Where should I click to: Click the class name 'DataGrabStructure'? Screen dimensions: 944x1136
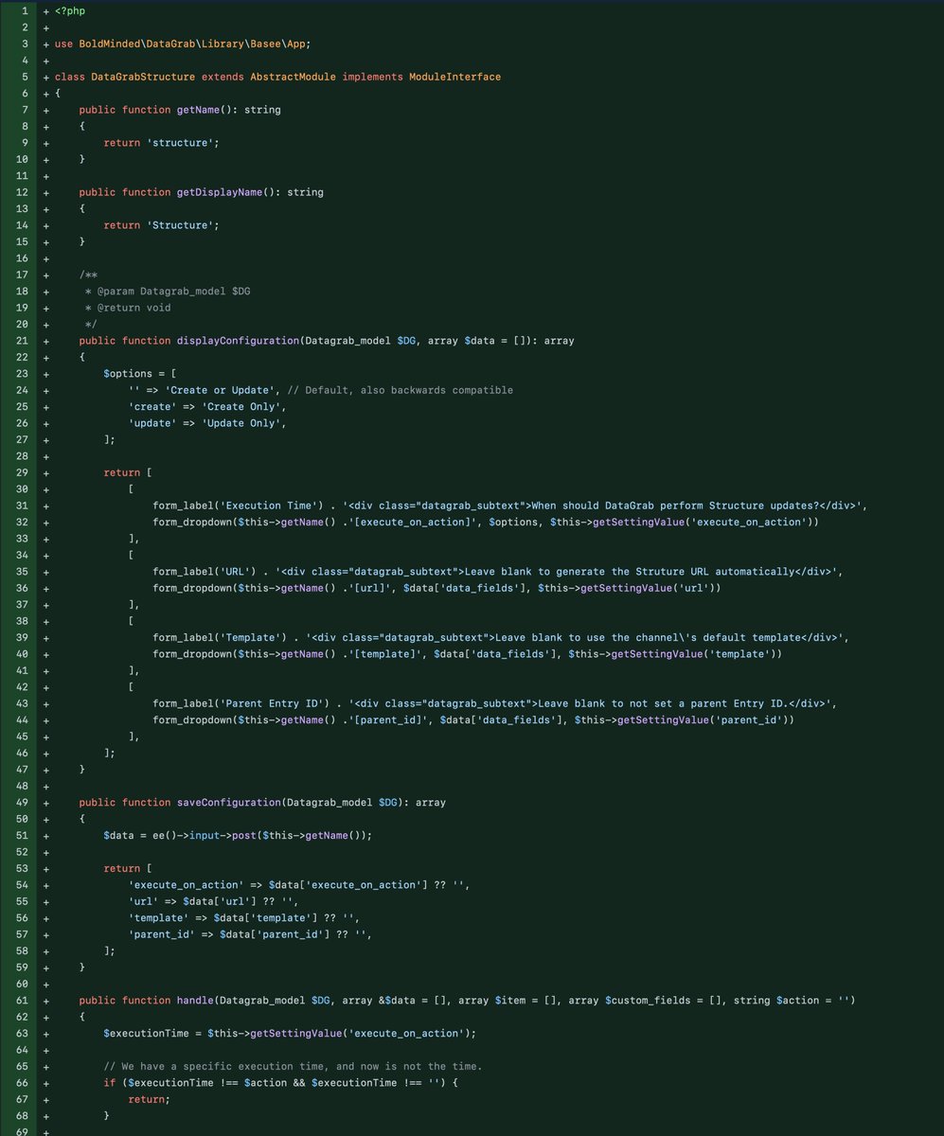[x=143, y=77]
